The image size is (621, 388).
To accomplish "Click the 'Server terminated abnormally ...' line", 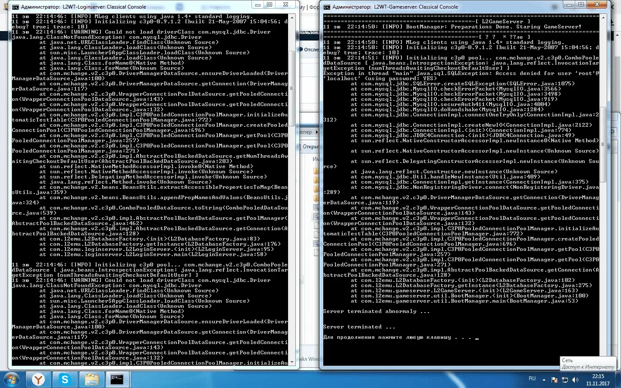I will tap(376, 311).
